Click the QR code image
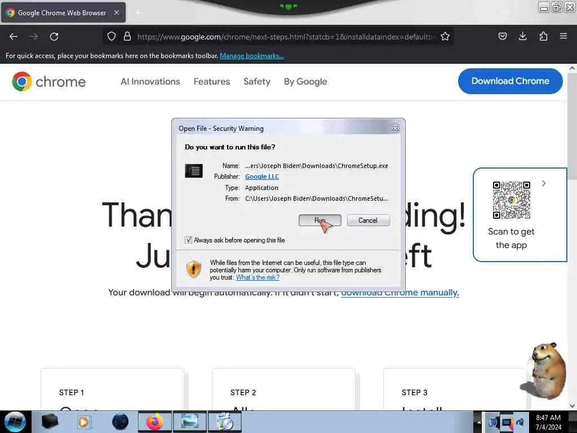The image size is (577, 433). 512,200
